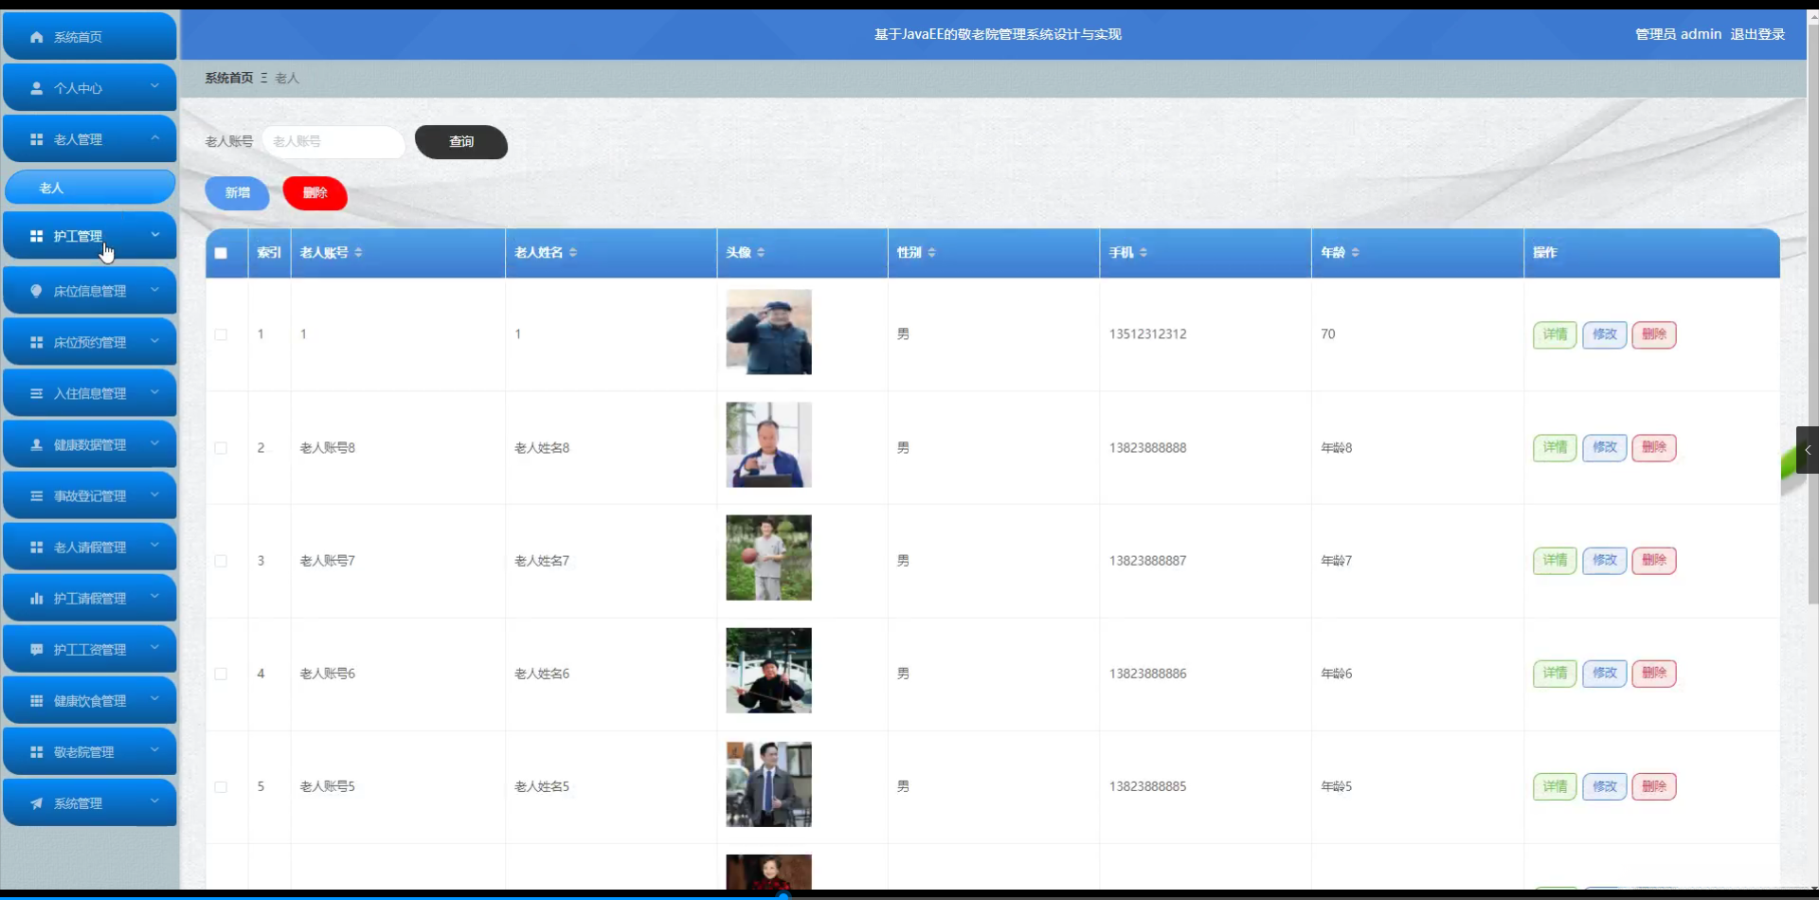Click the red 删除 button above the table
The image size is (1819, 900).
point(315,193)
